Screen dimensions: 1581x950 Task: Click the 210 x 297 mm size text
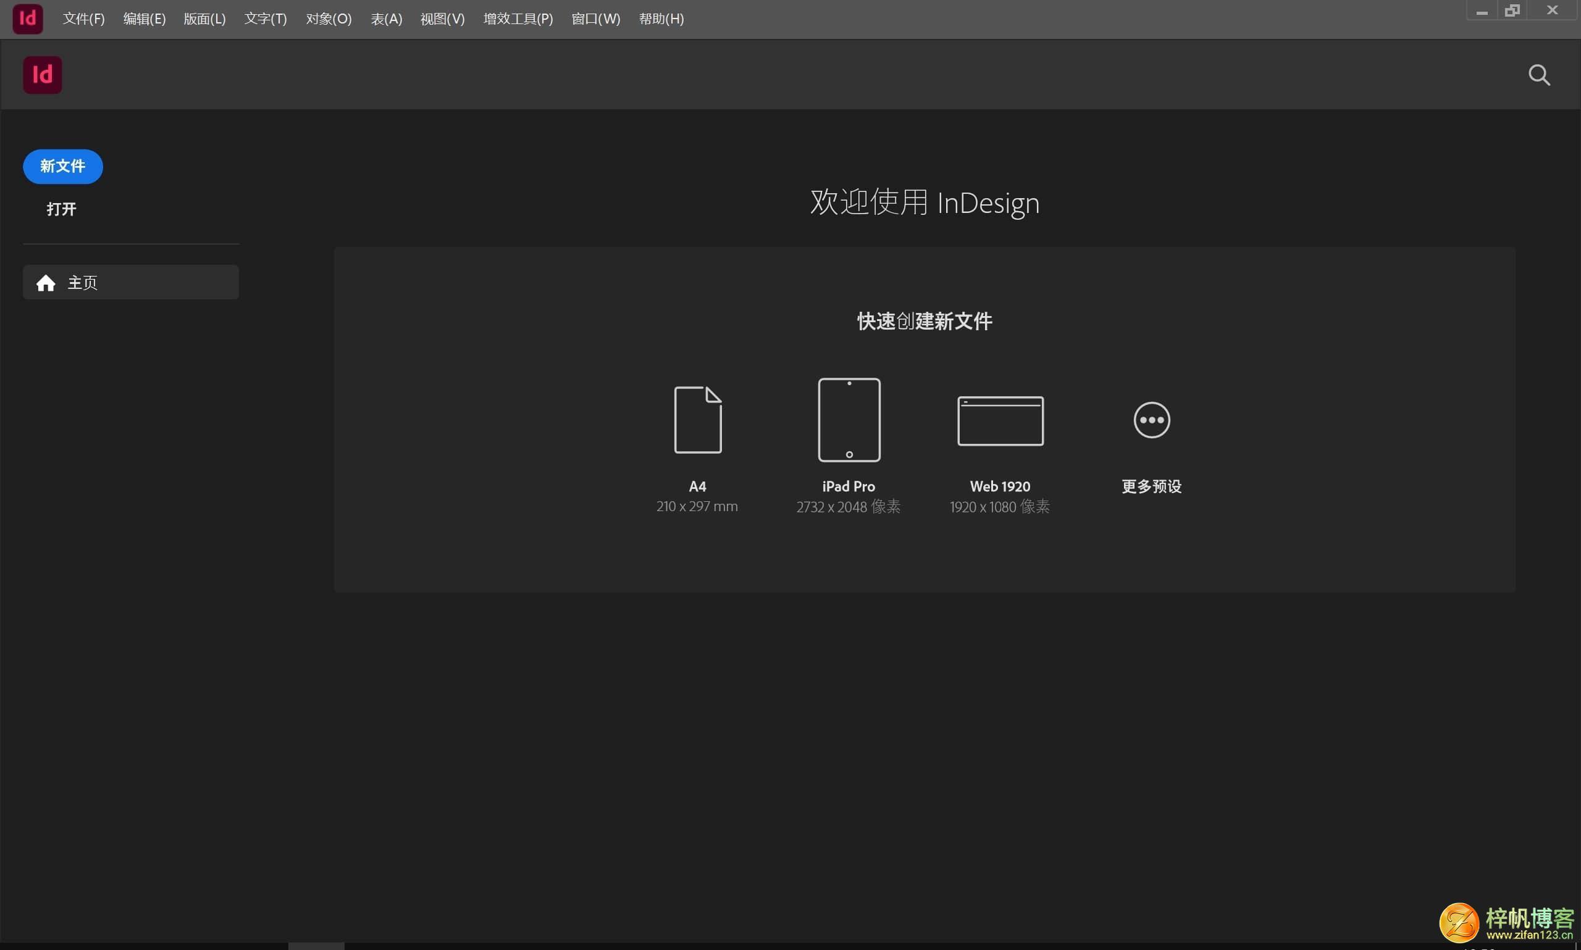(x=697, y=506)
